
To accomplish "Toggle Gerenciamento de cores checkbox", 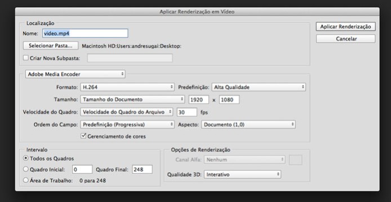I will [x=83, y=136].
